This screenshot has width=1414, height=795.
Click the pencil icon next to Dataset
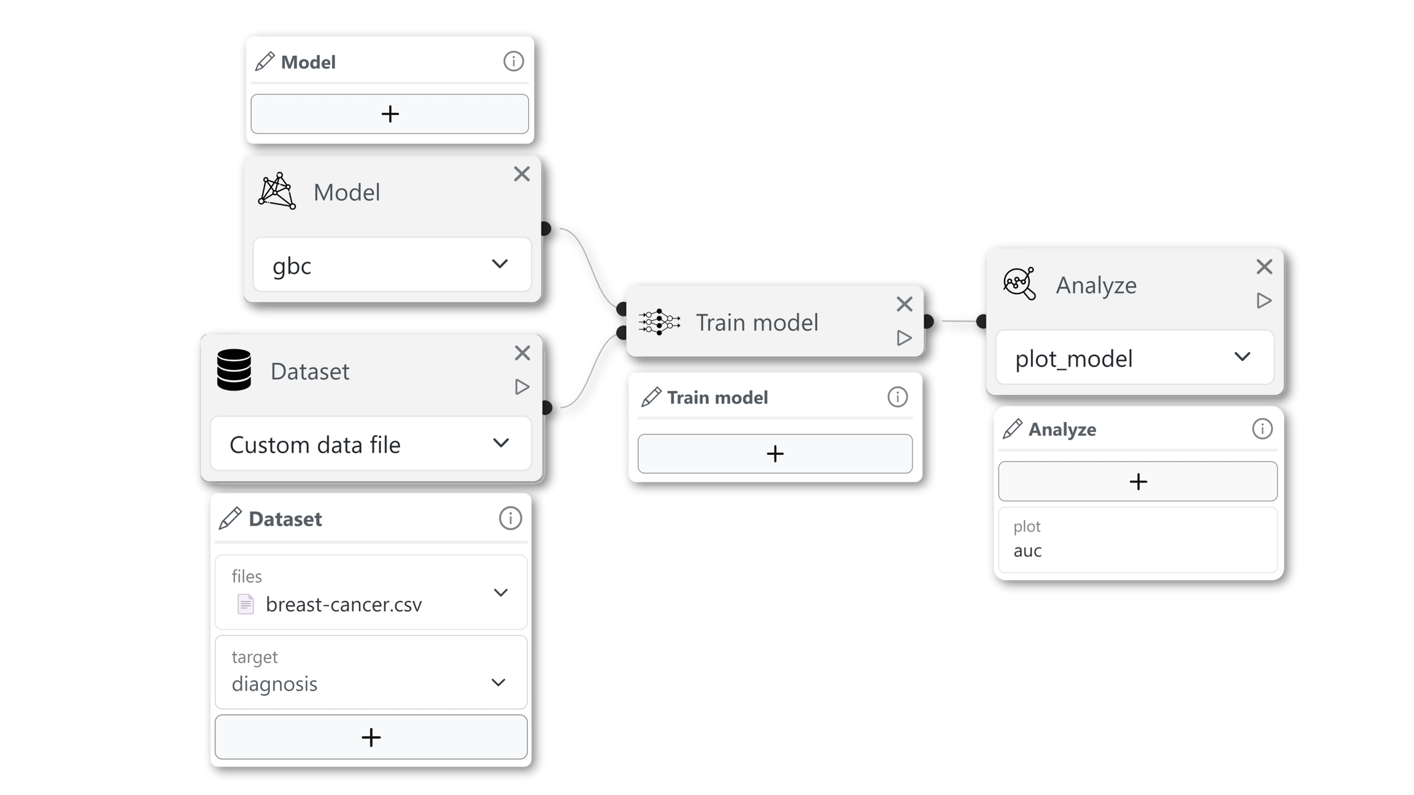click(x=230, y=519)
